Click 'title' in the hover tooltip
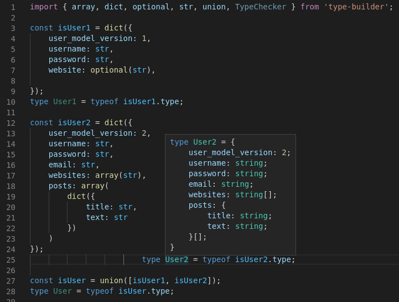The width and height of the screenshot is (399, 302). 219,216
